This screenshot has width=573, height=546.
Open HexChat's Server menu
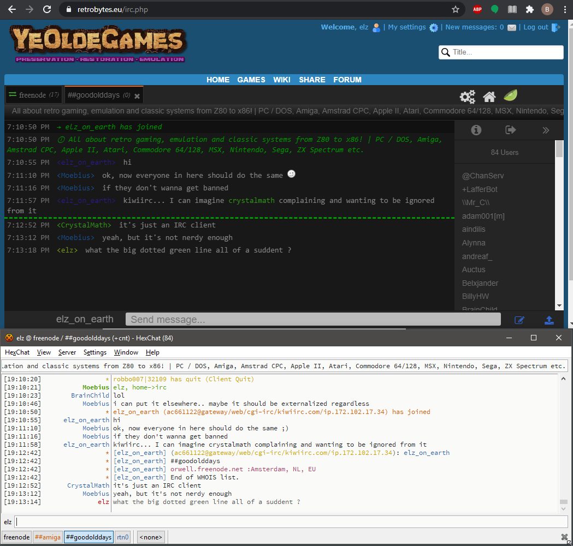pyautogui.click(x=67, y=352)
